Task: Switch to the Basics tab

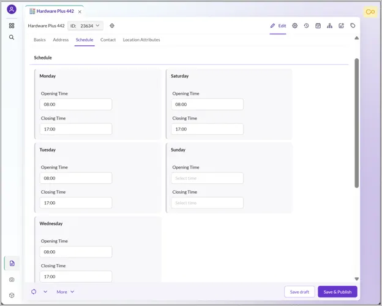Action: pos(40,40)
